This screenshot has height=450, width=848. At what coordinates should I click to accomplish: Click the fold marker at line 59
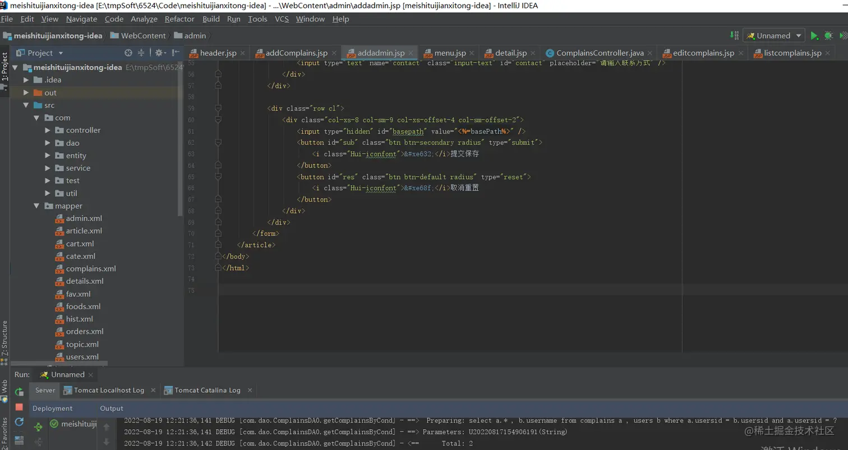pyautogui.click(x=218, y=108)
